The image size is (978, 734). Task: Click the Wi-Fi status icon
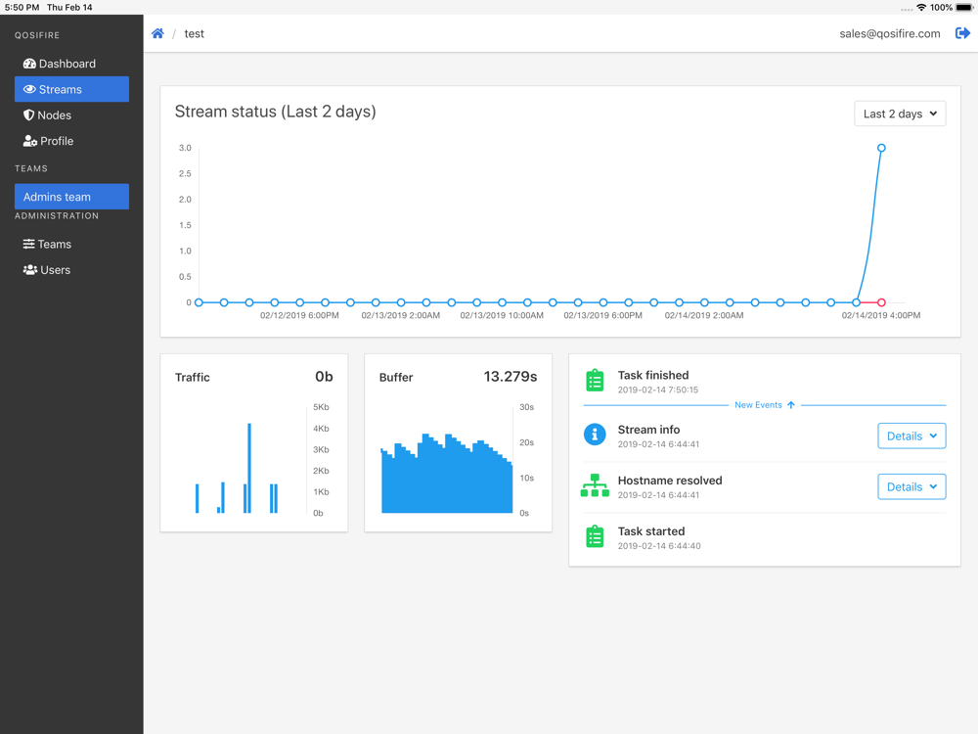tap(921, 8)
